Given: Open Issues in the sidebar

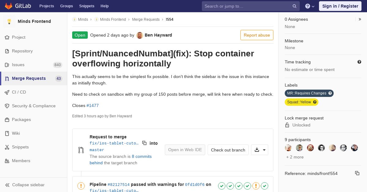Looking at the screenshot, I should [34, 65].
